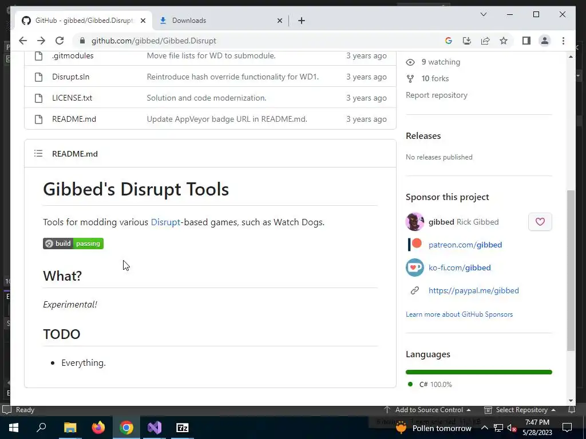
Task: Open README.md file link in file list
Action: tap(74, 119)
